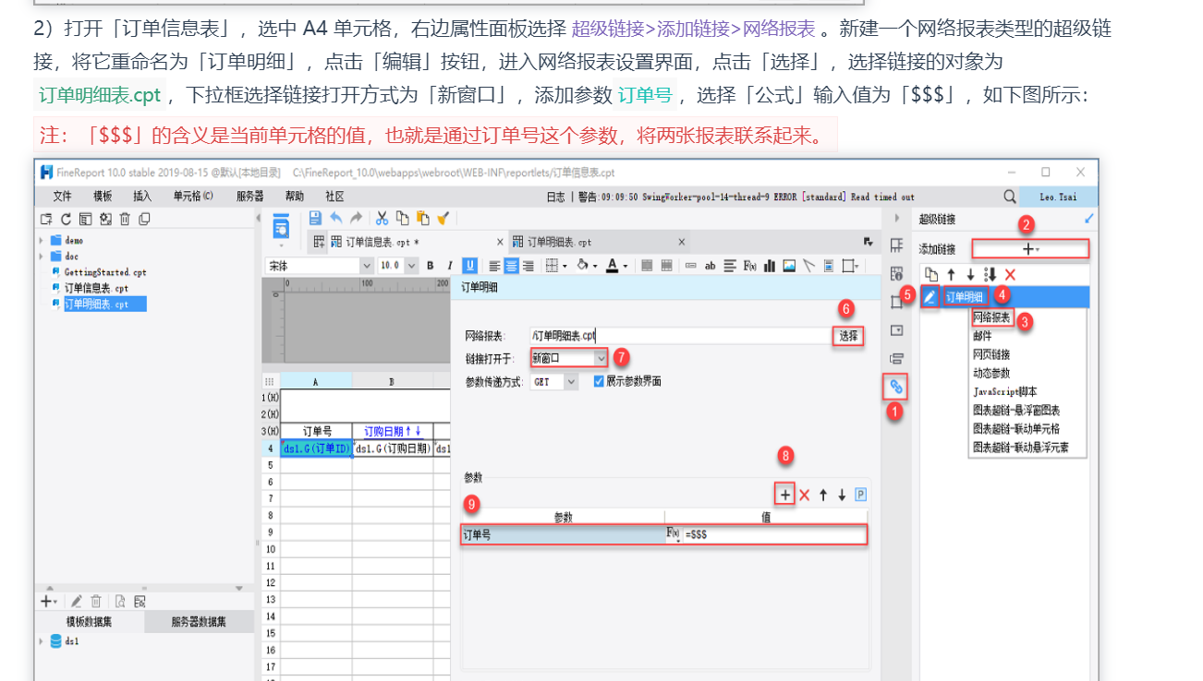Screen dimensions: 1203x681
Task: Open the font size 10.0 dropdown
Action: [412, 266]
